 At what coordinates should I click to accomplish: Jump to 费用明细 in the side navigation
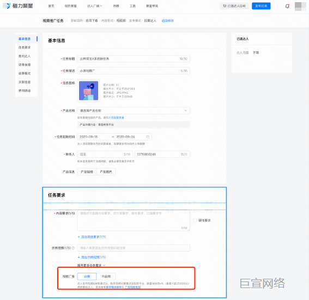(x=25, y=90)
